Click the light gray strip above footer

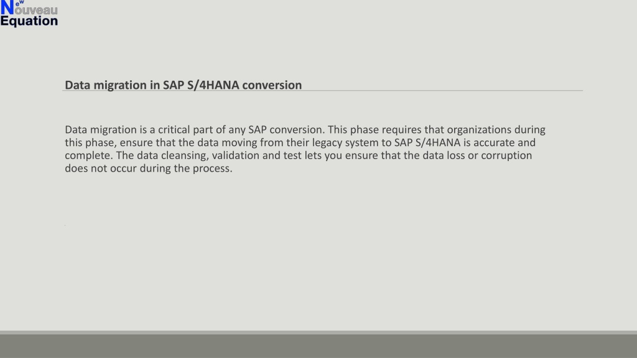[x=318, y=333]
